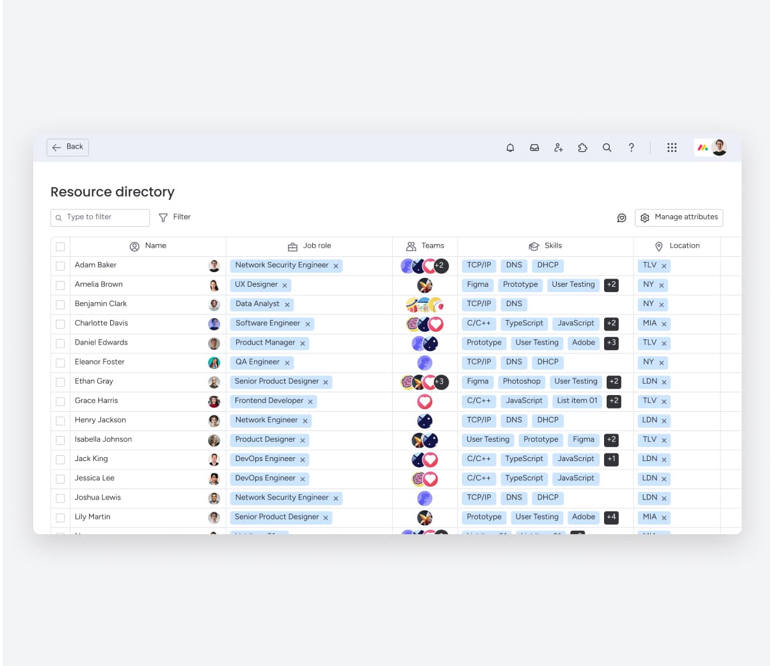This screenshot has height=666, width=773.
Task: Expand the +4 skills badge for Lily Martin
Action: tap(611, 517)
